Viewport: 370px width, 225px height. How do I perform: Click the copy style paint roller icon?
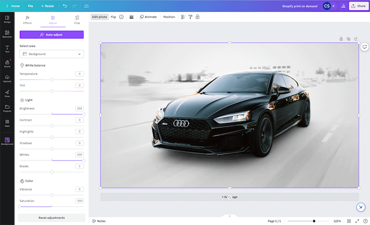[190, 17]
